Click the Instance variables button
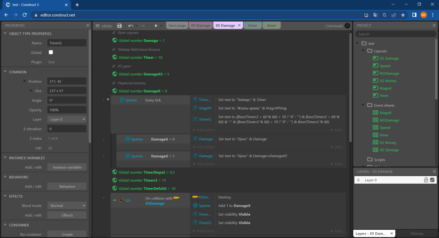 pyautogui.click(x=67, y=167)
